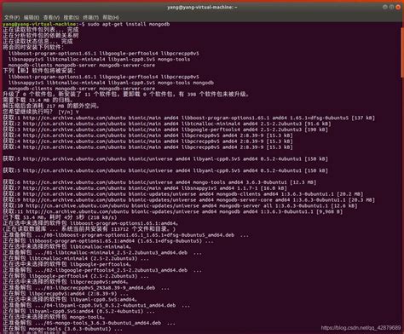404x334 pixels.
Task: Click the 获取:2 libtcmalloc-minimal4 line
Action: click(x=167, y=124)
